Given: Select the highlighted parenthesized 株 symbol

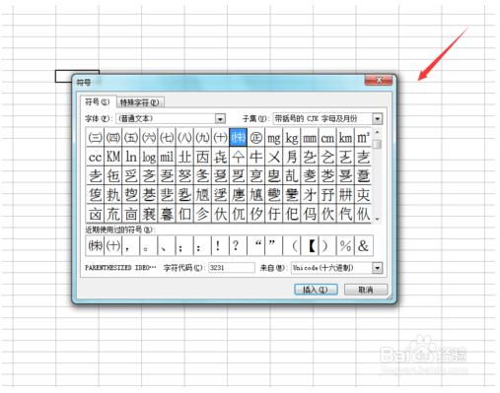Looking at the screenshot, I should click(238, 137).
